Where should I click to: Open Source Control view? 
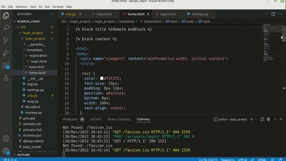click(x=6, y=40)
